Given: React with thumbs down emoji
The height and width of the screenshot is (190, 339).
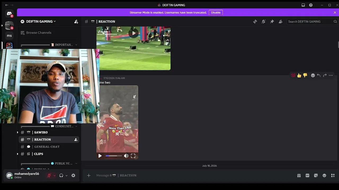Looking at the screenshot, I should tap(305, 75).
